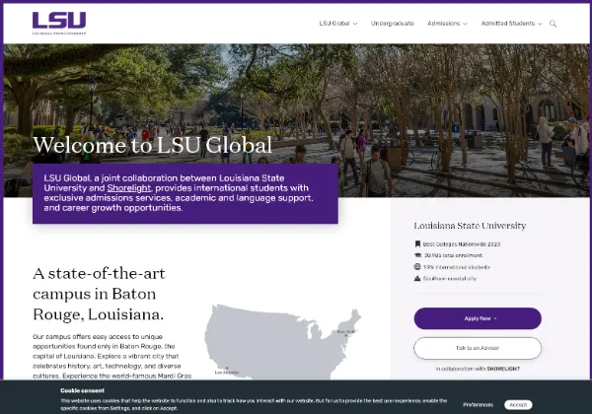Open the Apply Now dropdown button
This screenshot has width=592, height=414.
478,318
